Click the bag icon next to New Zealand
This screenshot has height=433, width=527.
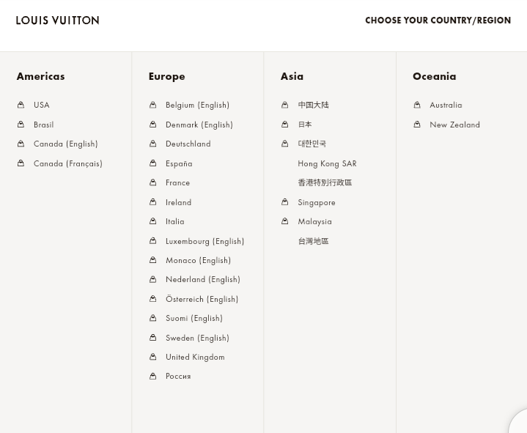click(x=416, y=125)
